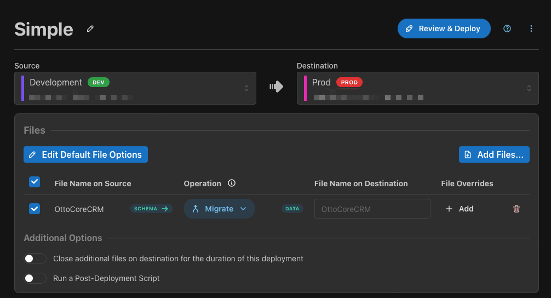Click the Review & Deploy button

pyautogui.click(x=444, y=28)
